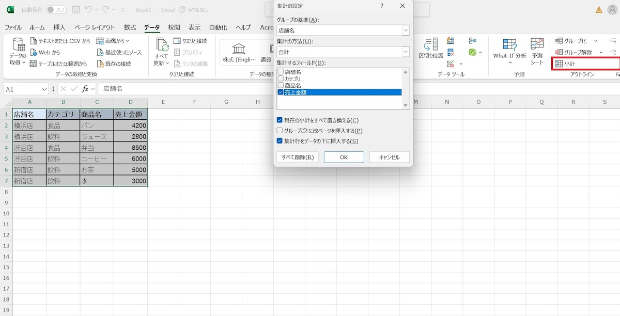Enable グループごとに改ページを挿入する option

pyautogui.click(x=279, y=130)
